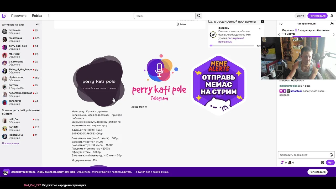Open the emoji picker in chat

(x=331, y=155)
